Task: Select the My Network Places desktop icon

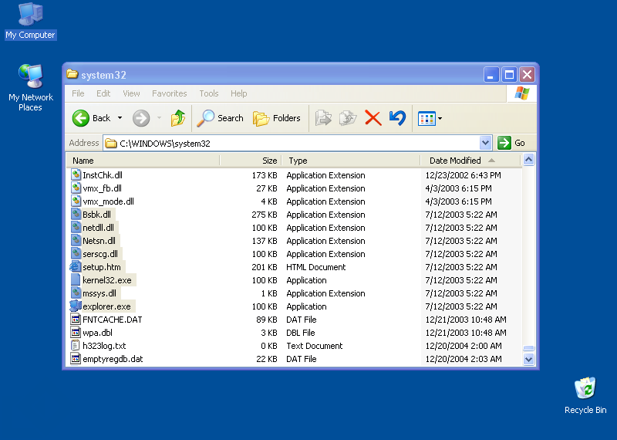Action: pyautogui.click(x=30, y=87)
